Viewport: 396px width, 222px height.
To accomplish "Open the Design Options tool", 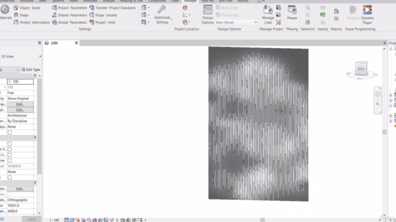I will coord(208,15).
